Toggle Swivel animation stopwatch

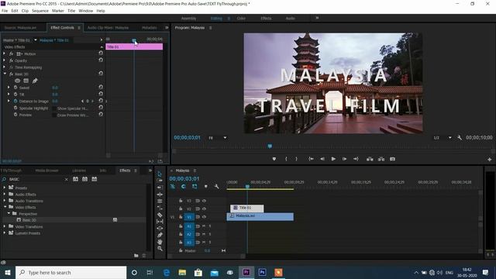pyautogui.click(x=15, y=88)
